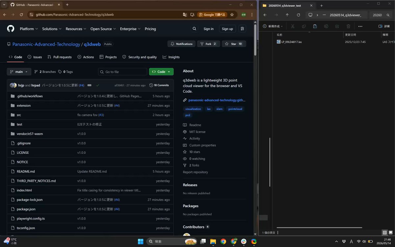Toggle the details pane button in Explorer
Screen dimensions: 395x247
(384, 26)
